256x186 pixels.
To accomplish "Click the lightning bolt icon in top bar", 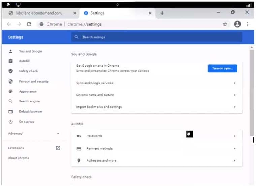I will [8, 4].
